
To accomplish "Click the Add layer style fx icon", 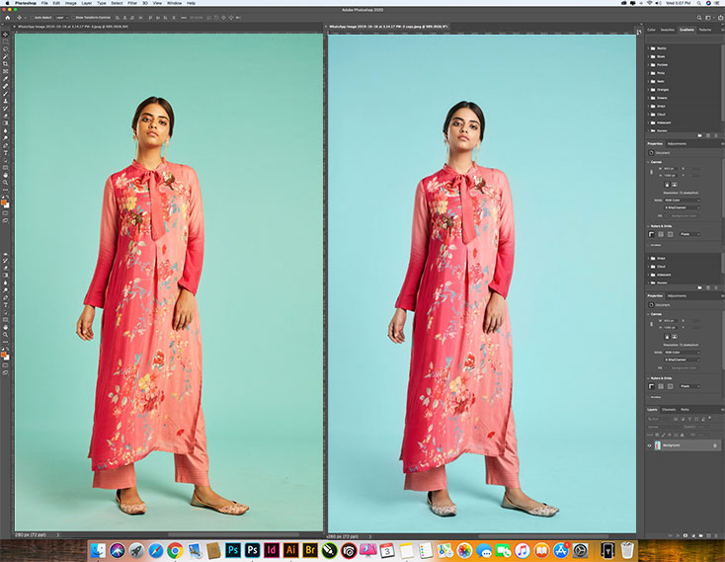I will 678,535.
